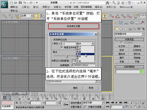Toggle the spinner snap icon
The image size is (147, 110).
click(129, 16)
